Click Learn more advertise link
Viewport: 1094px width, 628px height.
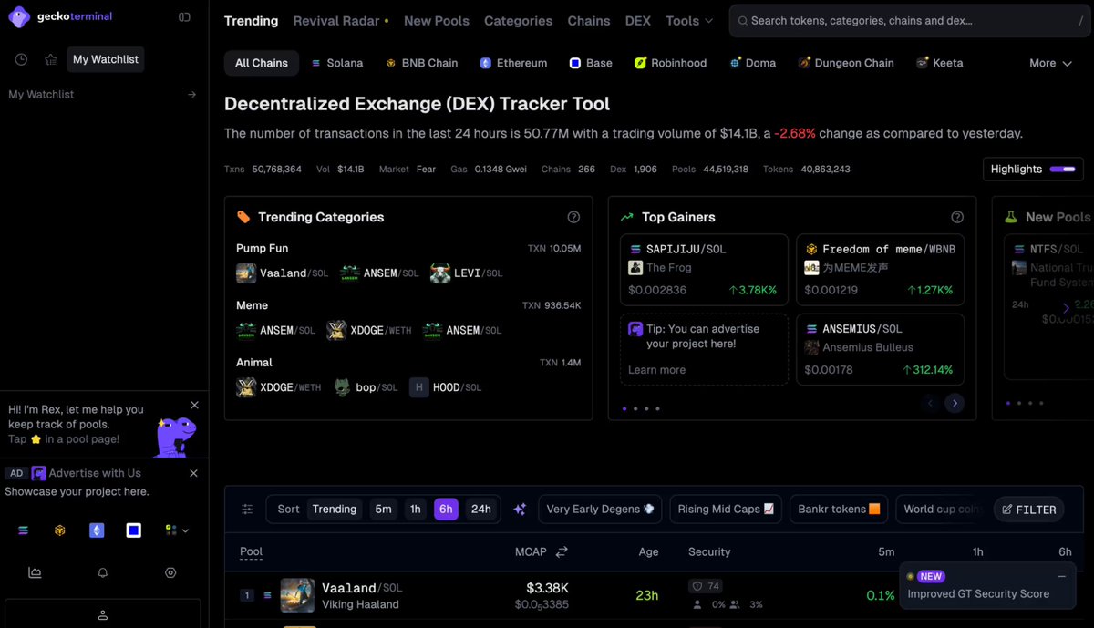click(x=656, y=370)
